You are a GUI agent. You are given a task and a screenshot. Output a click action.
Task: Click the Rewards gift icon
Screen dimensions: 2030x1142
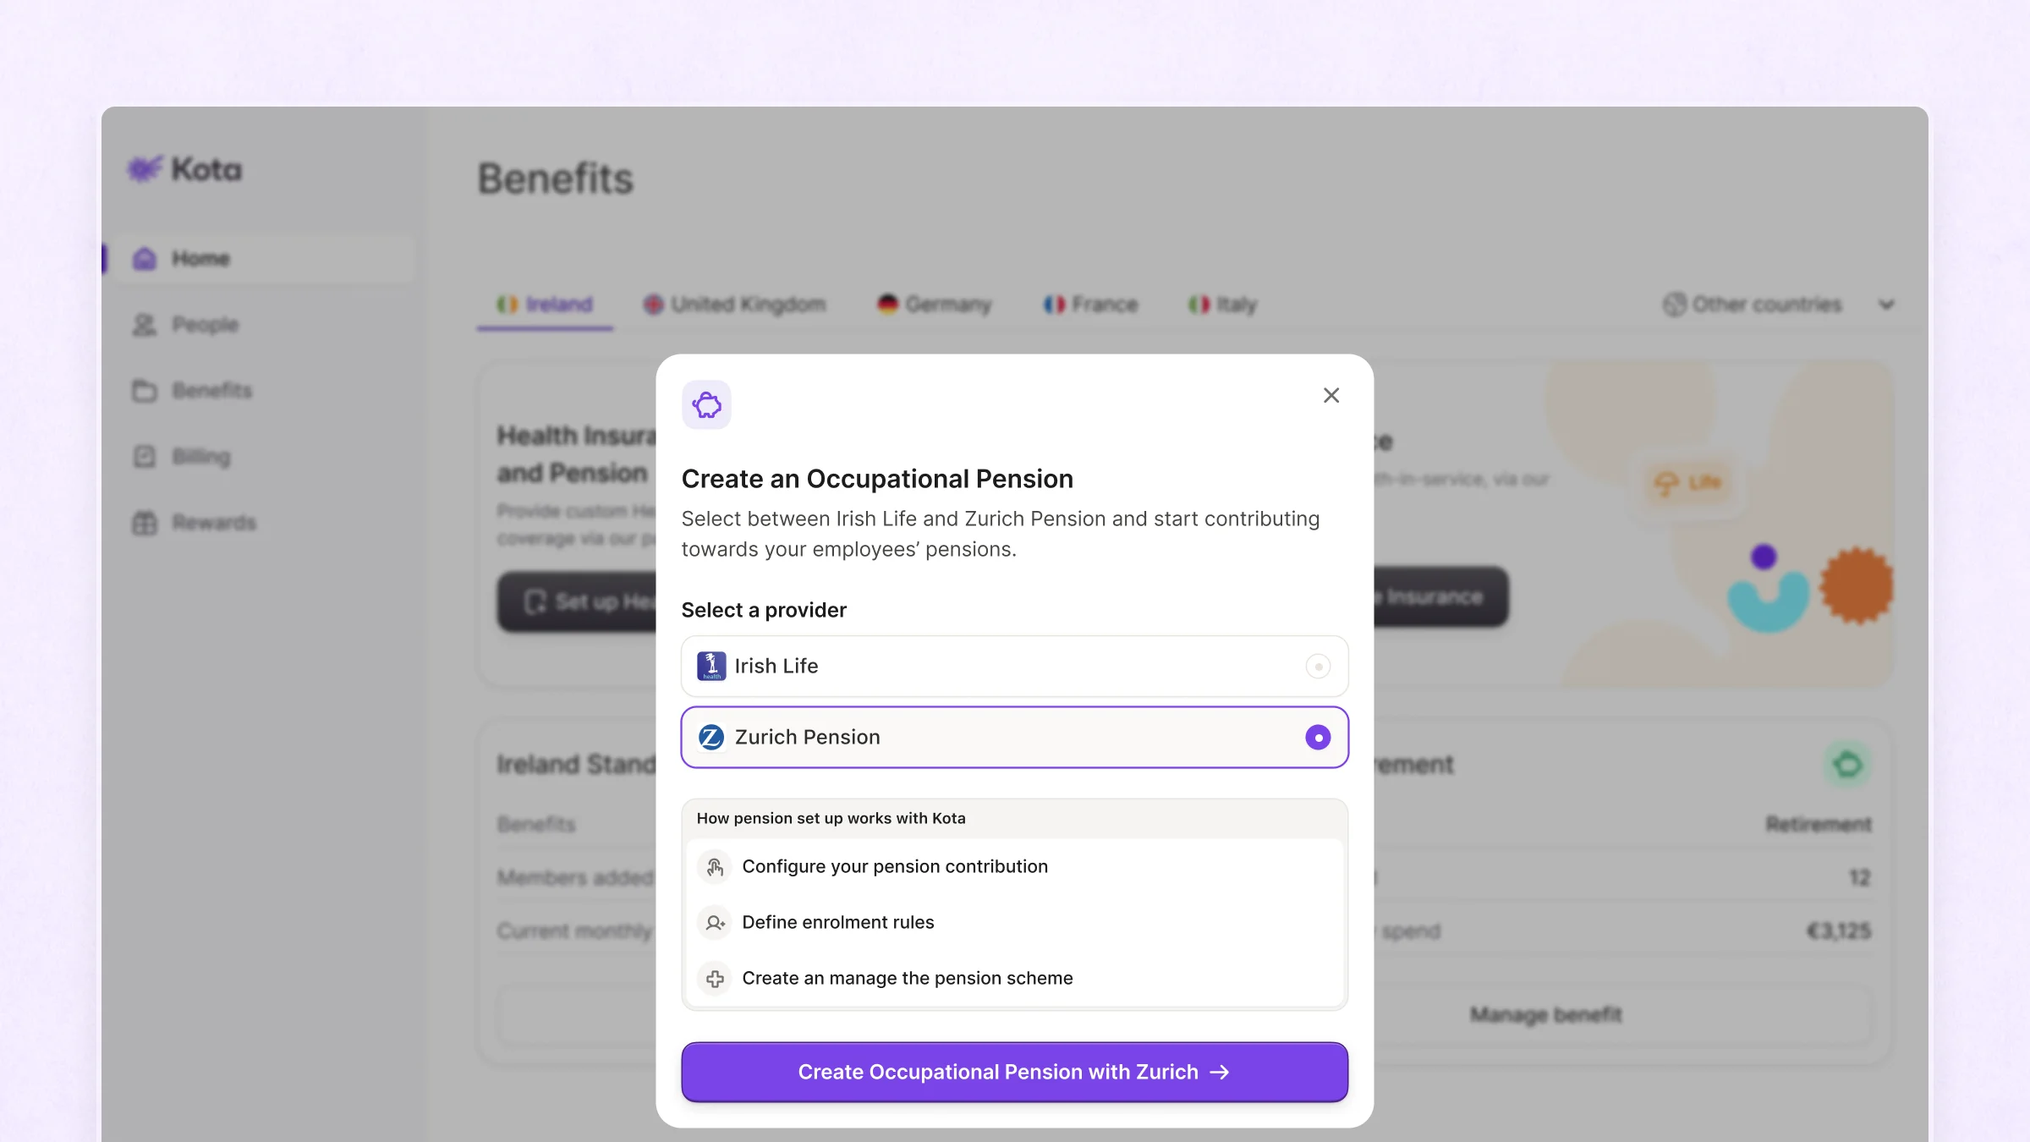[x=145, y=523]
